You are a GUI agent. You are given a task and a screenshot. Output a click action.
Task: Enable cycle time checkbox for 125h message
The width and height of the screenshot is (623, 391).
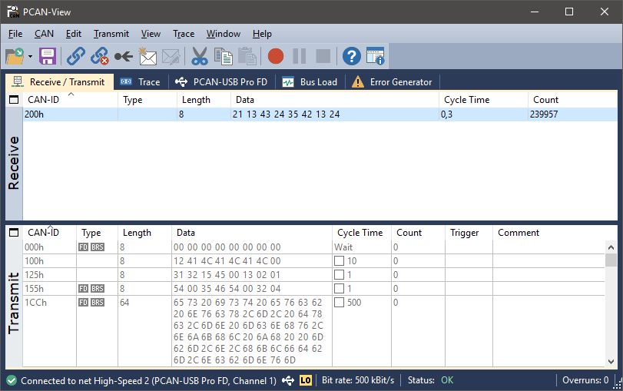[339, 275]
